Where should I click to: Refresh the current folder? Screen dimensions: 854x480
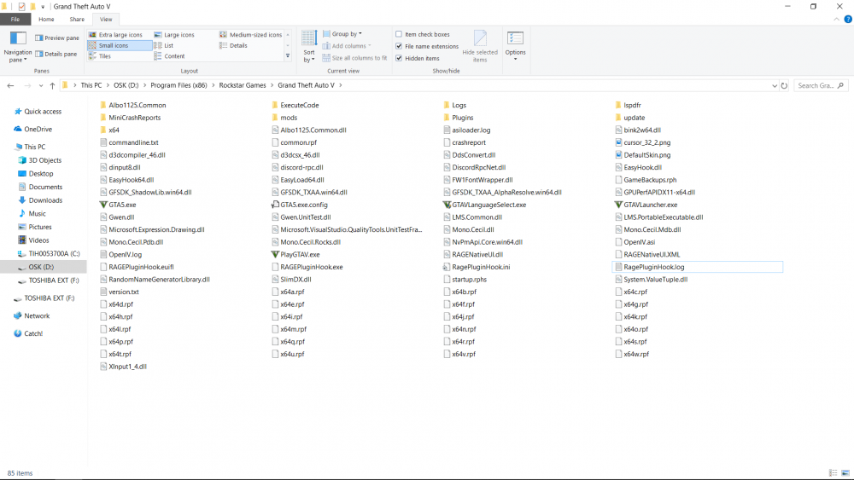coord(784,85)
